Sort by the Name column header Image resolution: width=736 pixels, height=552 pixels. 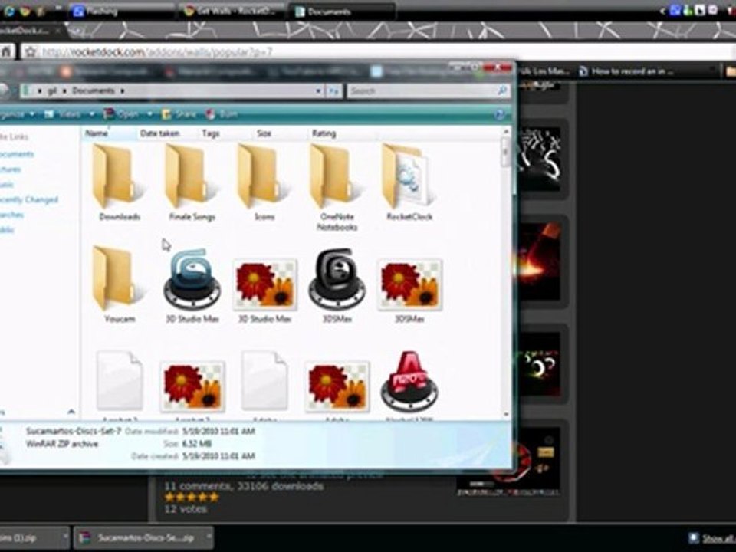click(97, 133)
